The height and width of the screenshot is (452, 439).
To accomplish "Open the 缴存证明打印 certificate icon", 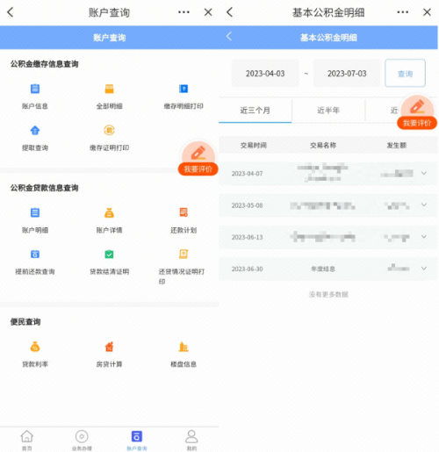I will click(x=109, y=130).
